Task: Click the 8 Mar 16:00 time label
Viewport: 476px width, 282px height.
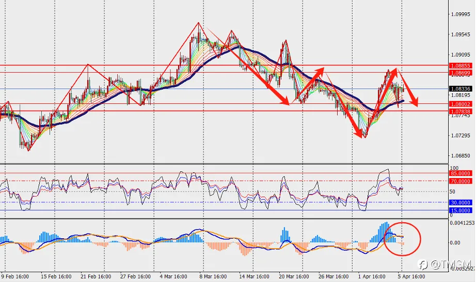Action: [213, 276]
